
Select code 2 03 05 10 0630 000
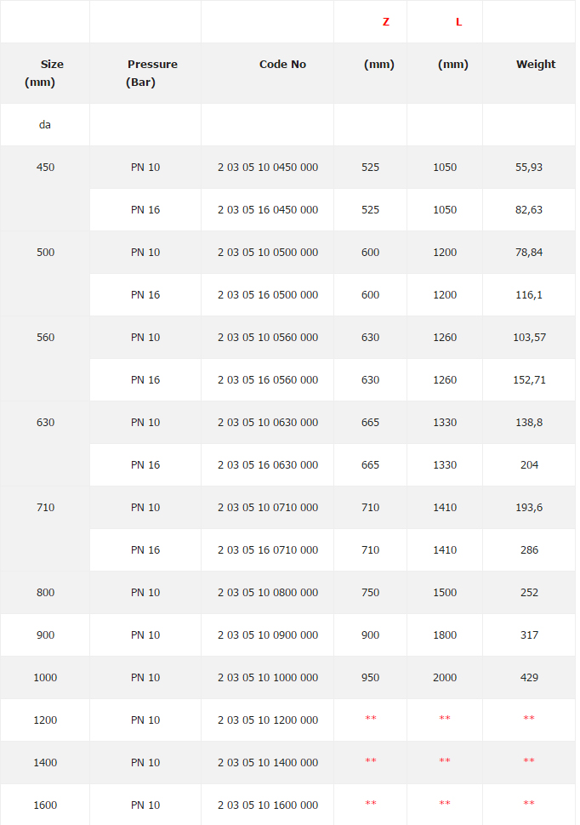pos(268,423)
